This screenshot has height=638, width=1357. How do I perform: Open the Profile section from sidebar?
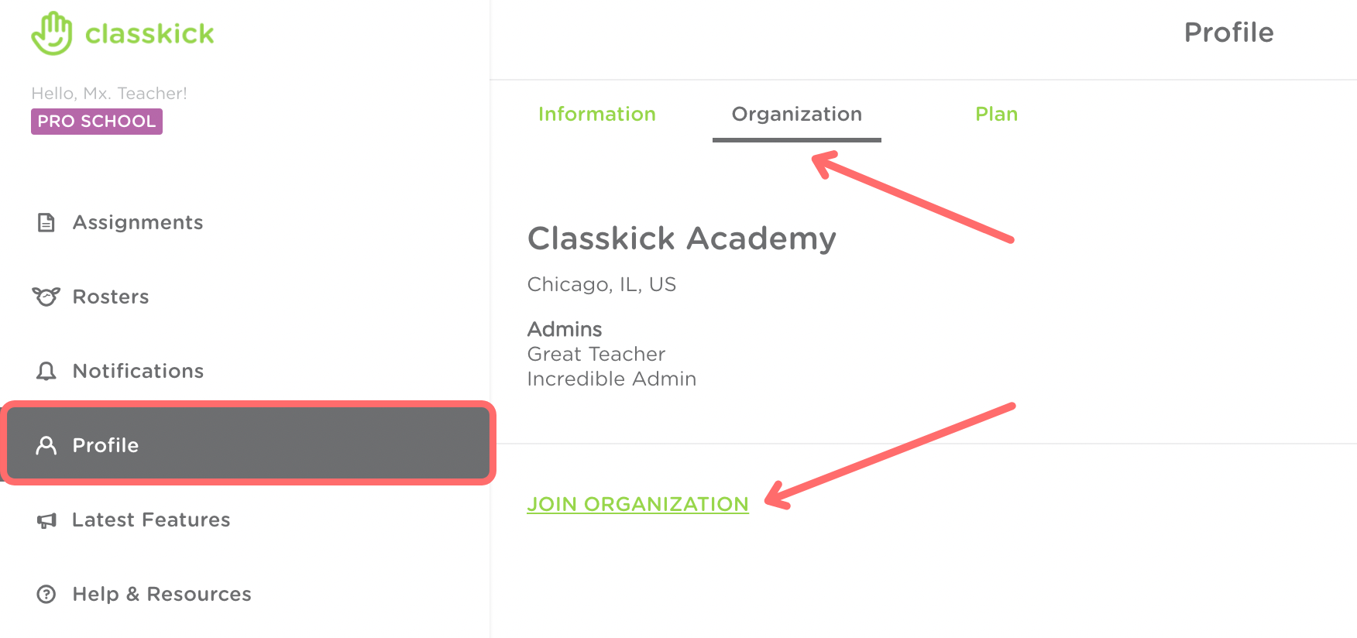(105, 445)
